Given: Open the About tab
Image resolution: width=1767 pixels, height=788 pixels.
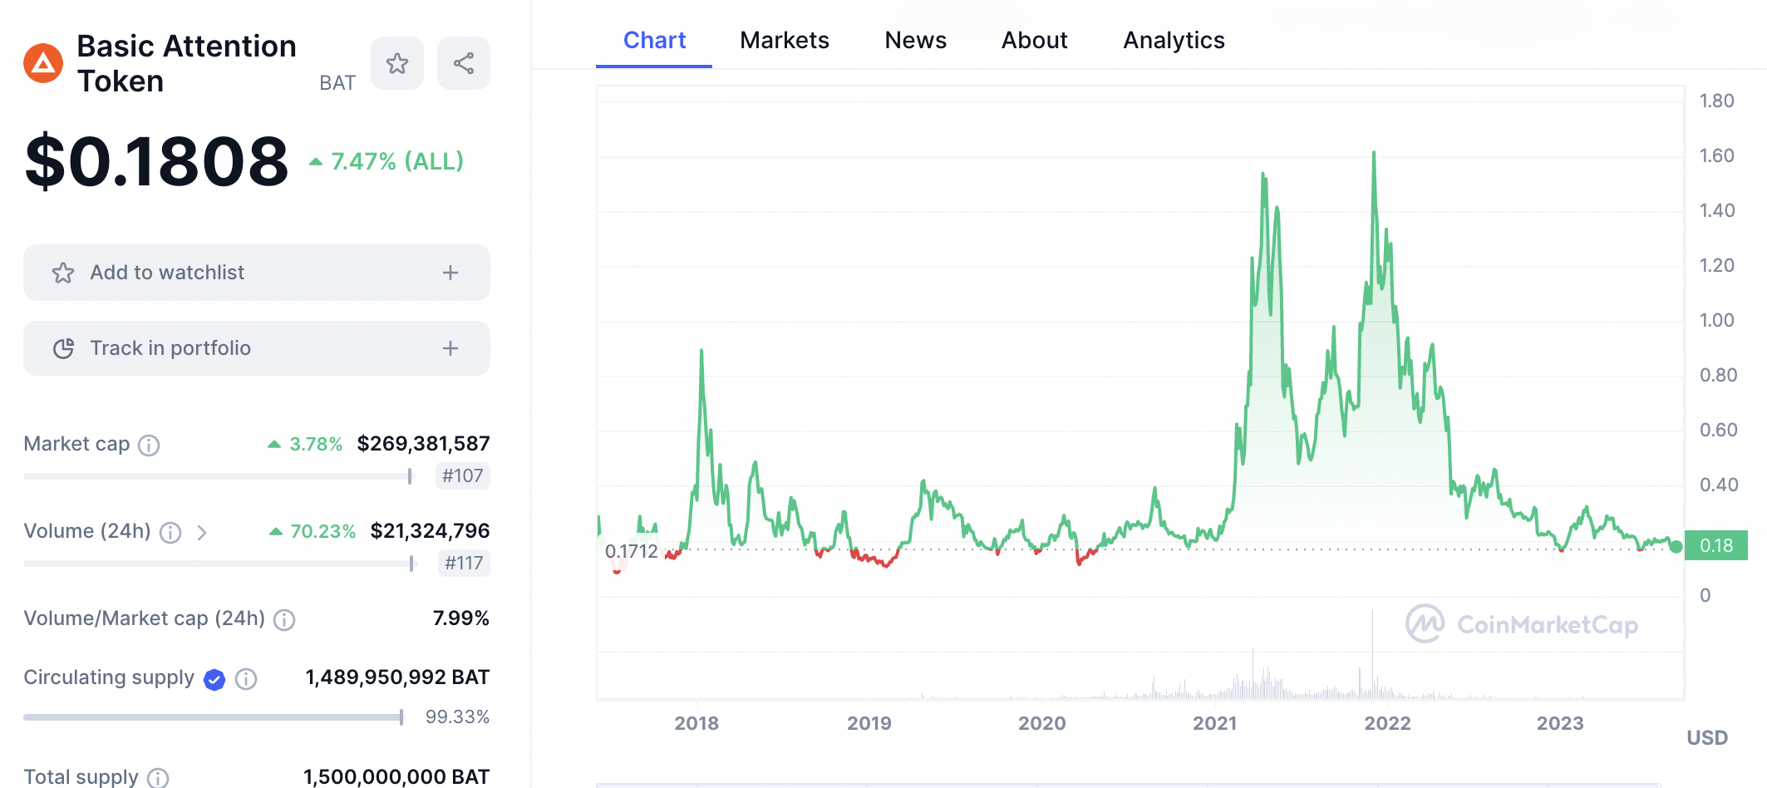Looking at the screenshot, I should click(x=1034, y=41).
